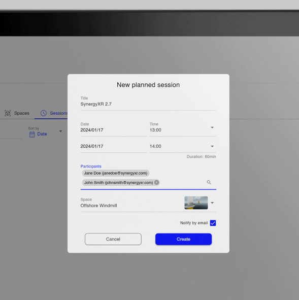
Task: Open the Sort by Date dropdown
Action: pos(60,131)
